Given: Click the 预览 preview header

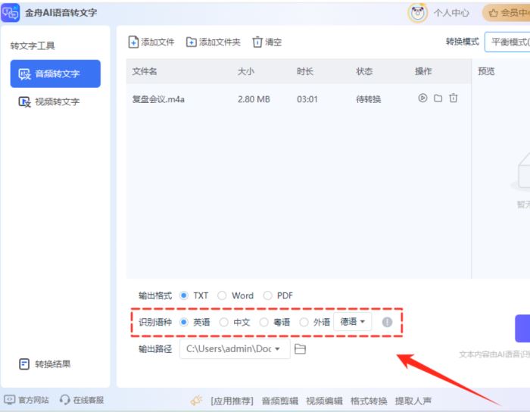Looking at the screenshot, I should (x=486, y=71).
